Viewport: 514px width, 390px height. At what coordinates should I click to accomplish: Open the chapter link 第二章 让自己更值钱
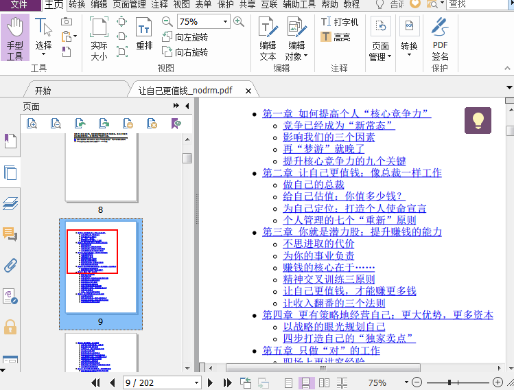pyautogui.click(x=352, y=172)
